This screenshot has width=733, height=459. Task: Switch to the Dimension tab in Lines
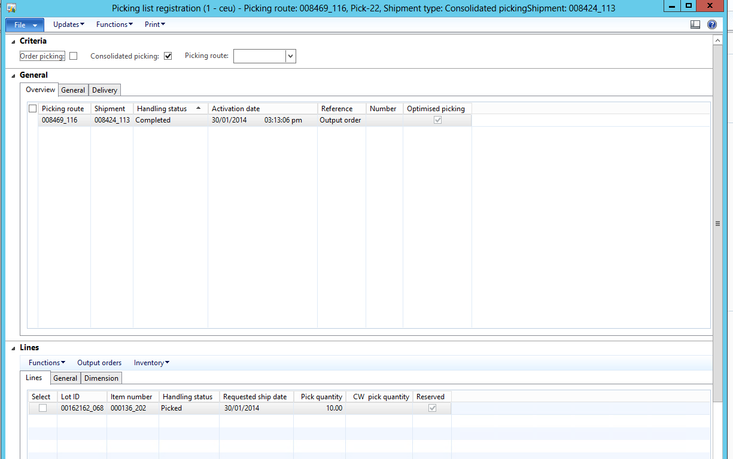click(101, 378)
